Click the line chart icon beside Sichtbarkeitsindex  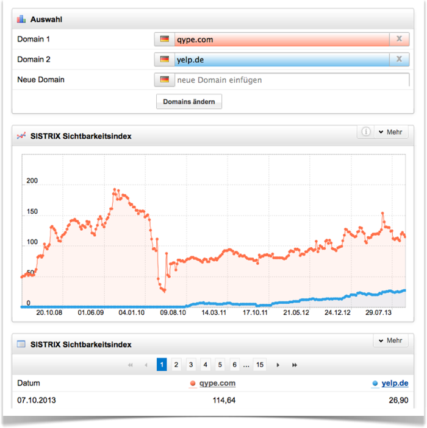(x=21, y=136)
